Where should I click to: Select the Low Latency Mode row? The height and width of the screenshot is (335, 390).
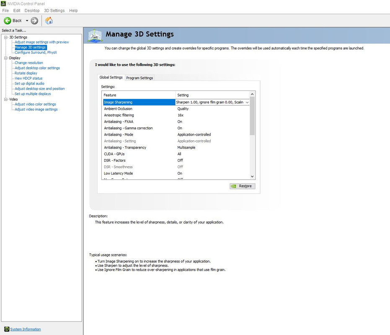pos(176,173)
